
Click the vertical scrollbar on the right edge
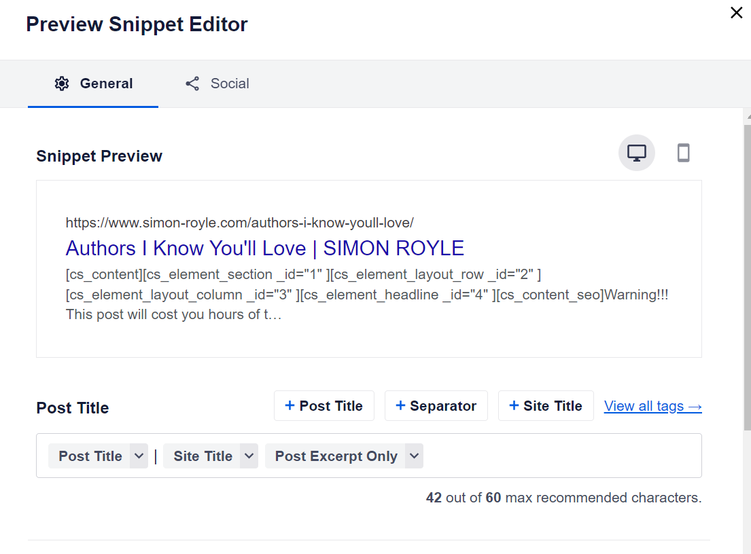[x=747, y=272]
